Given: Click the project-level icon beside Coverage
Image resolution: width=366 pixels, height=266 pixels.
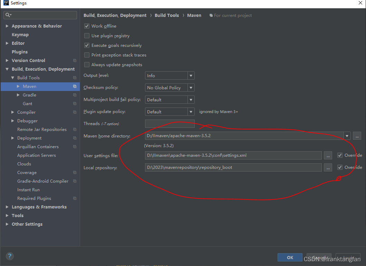Looking at the screenshot, I should click(75, 173).
